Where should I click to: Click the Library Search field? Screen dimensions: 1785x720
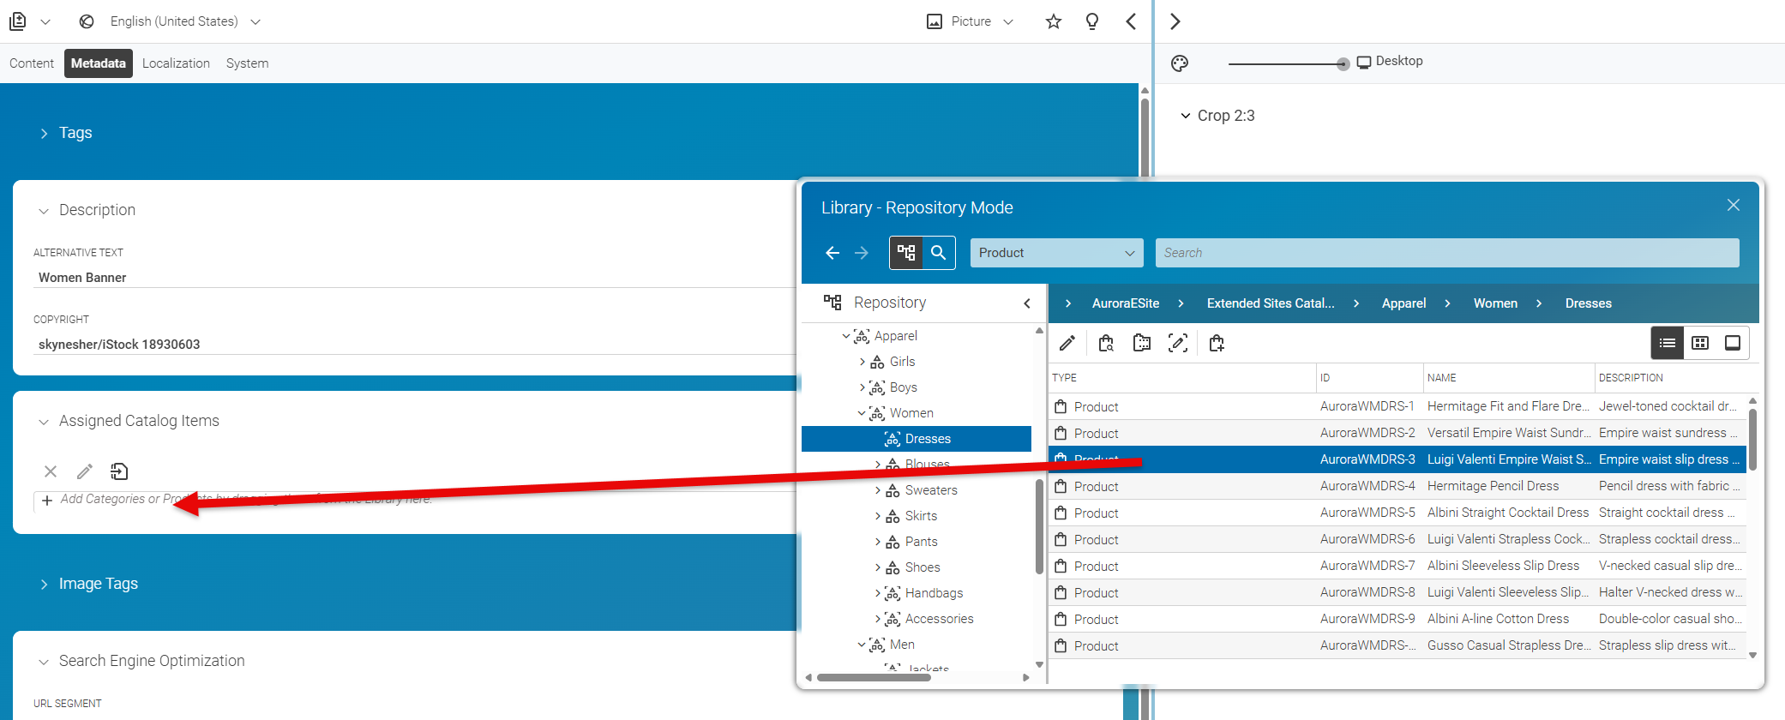[1447, 253]
